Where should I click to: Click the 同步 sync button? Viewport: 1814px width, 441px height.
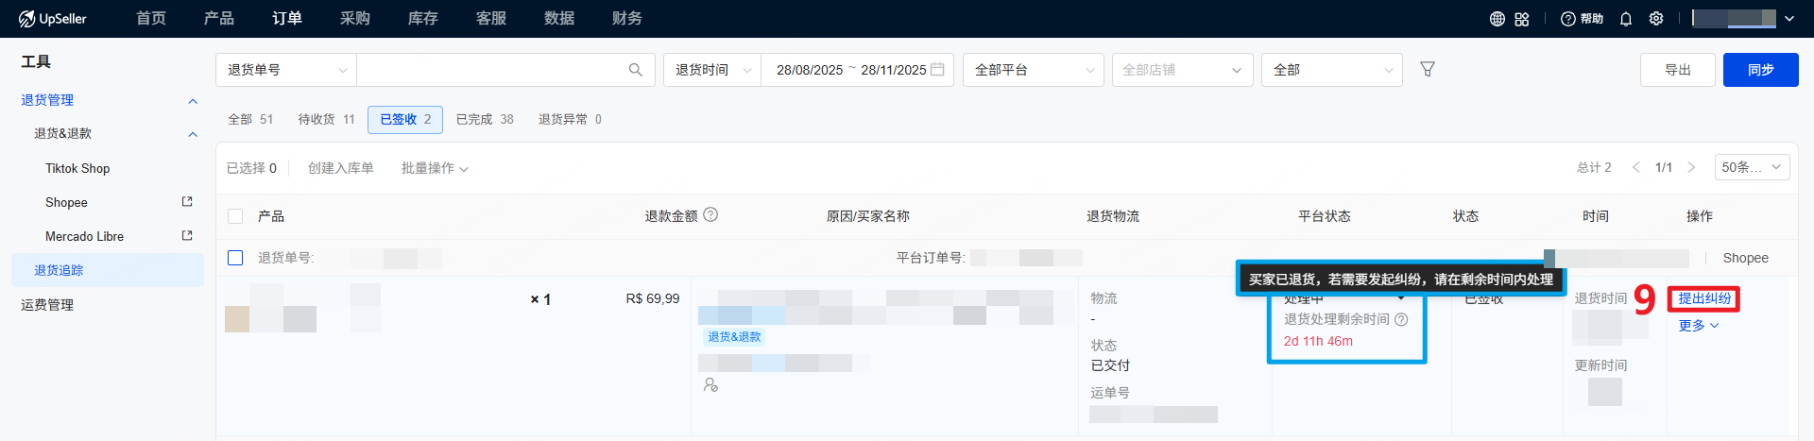[1760, 70]
